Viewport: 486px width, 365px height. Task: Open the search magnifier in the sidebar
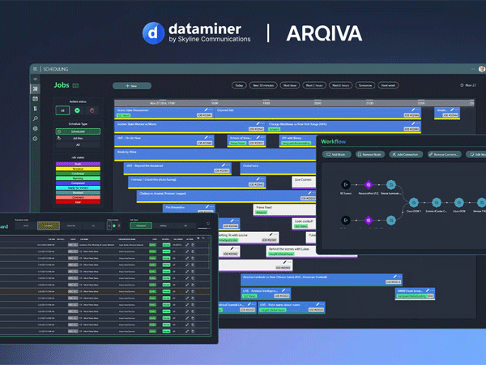[x=36, y=118]
